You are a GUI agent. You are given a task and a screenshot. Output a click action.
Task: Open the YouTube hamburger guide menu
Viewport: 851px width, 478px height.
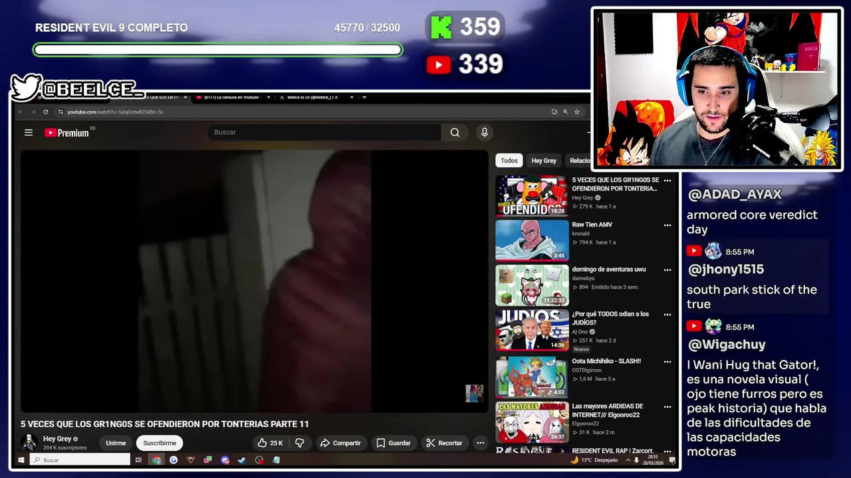coord(29,133)
